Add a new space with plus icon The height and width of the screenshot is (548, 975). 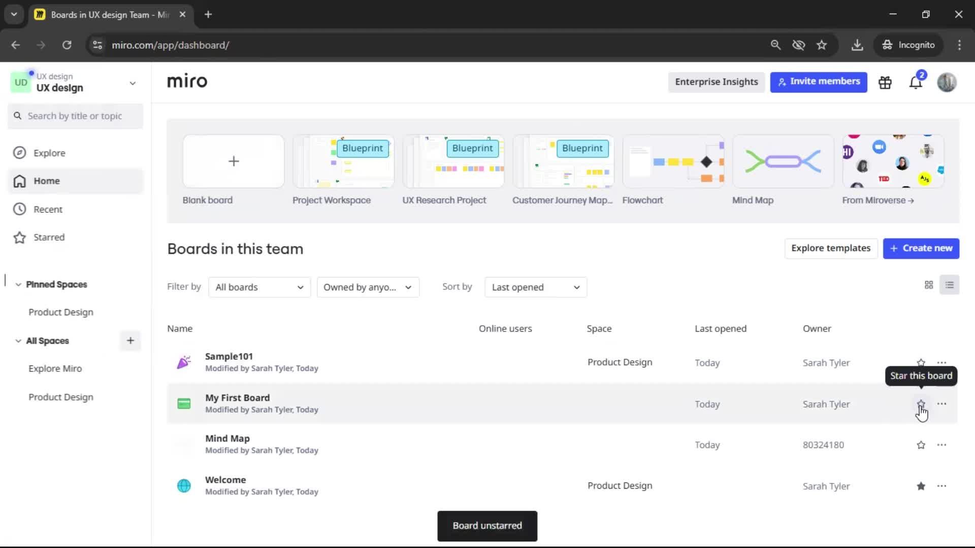(131, 341)
